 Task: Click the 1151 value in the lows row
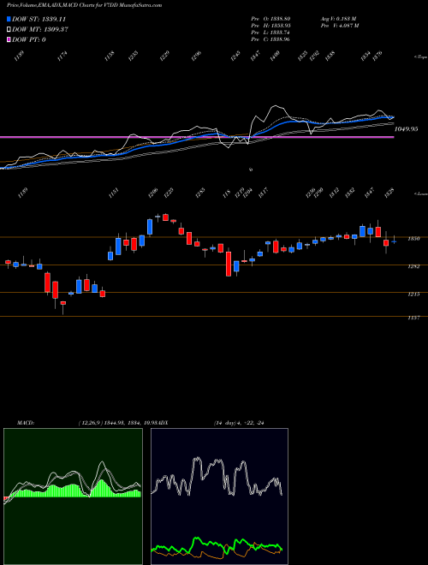pyautogui.click(x=114, y=193)
